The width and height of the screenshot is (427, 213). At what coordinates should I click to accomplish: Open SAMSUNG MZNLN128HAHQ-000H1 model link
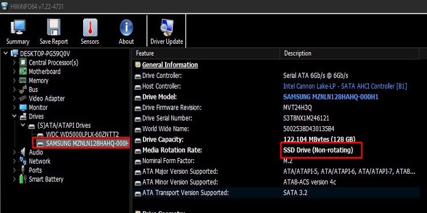pyautogui.click(x=331, y=97)
